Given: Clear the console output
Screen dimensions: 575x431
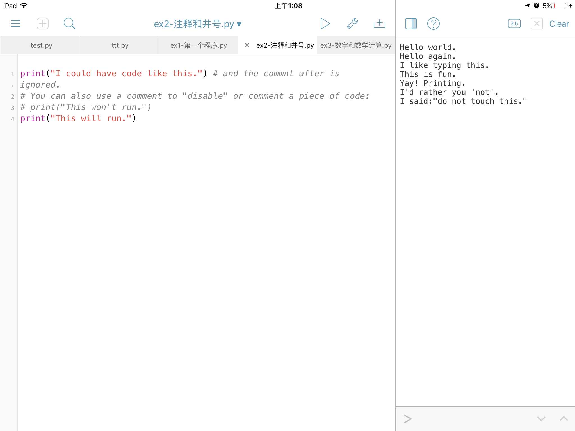Looking at the screenshot, I should 559,24.
